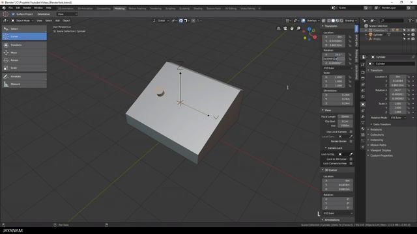Click the Focal Length field
Screen dimensions: 417x234
point(345,117)
